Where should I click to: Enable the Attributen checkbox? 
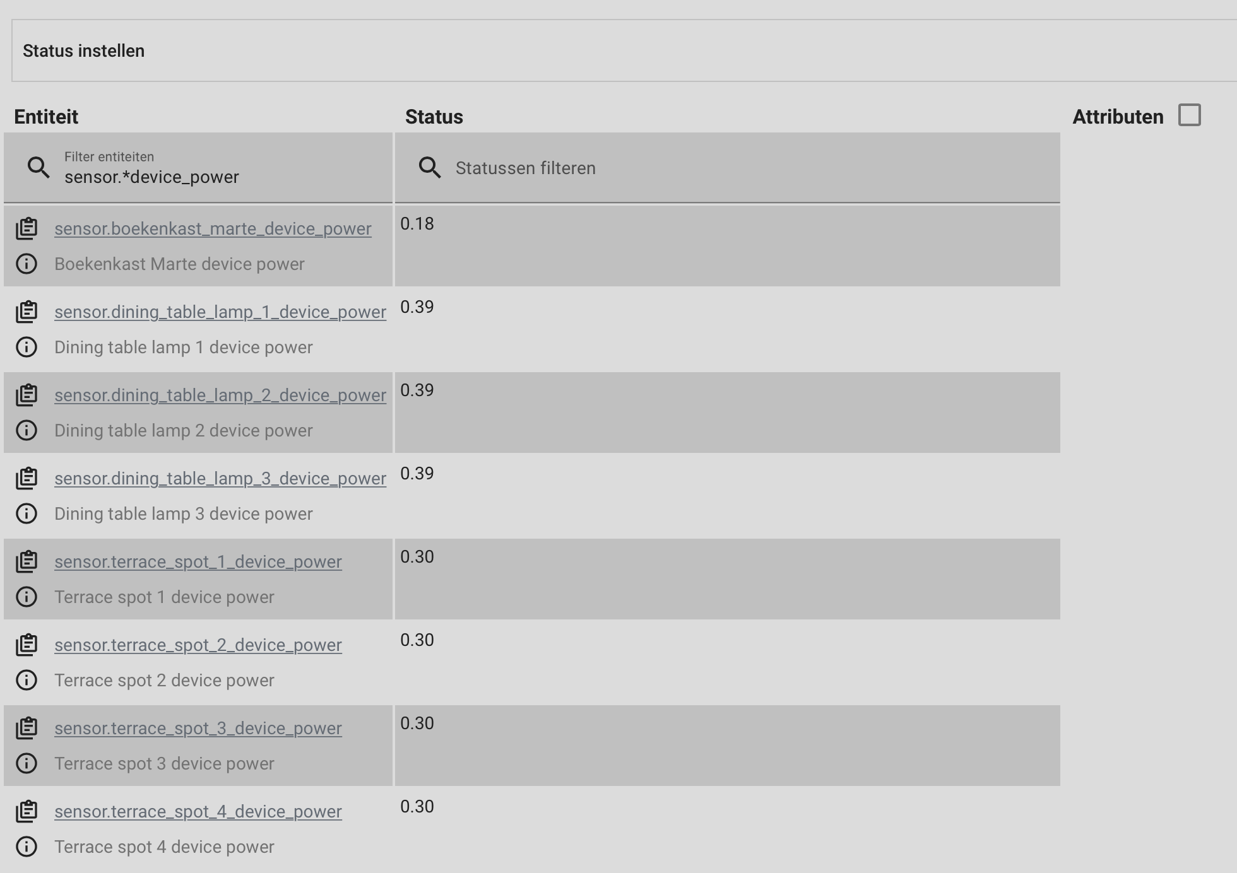(1189, 115)
